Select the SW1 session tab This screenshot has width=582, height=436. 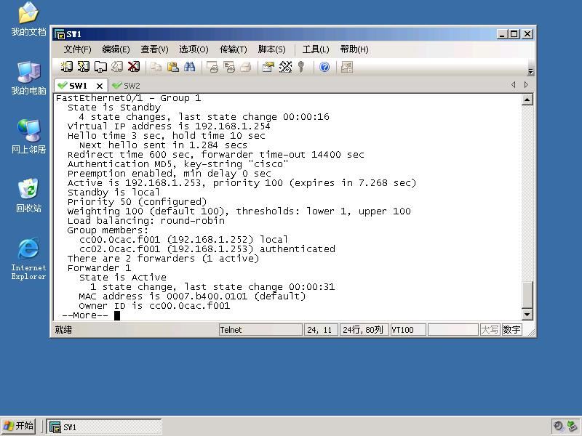[x=77, y=86]
